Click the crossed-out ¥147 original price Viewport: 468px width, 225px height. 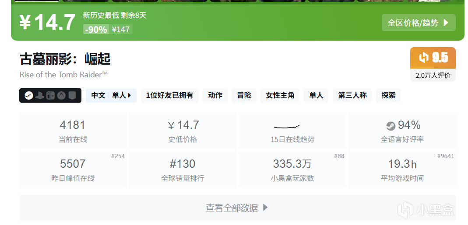click(x=120, y=30)
